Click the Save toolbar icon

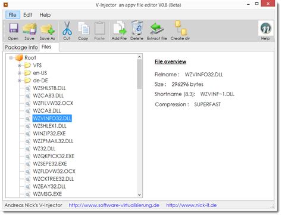[x=30, y=28]
